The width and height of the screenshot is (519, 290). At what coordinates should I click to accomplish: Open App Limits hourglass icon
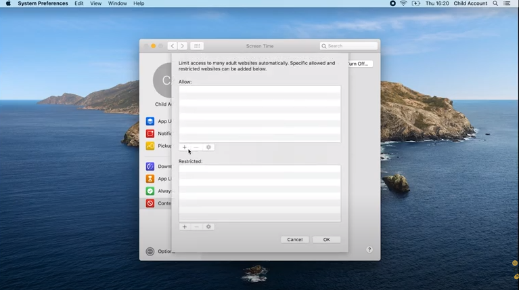[150, 179]
